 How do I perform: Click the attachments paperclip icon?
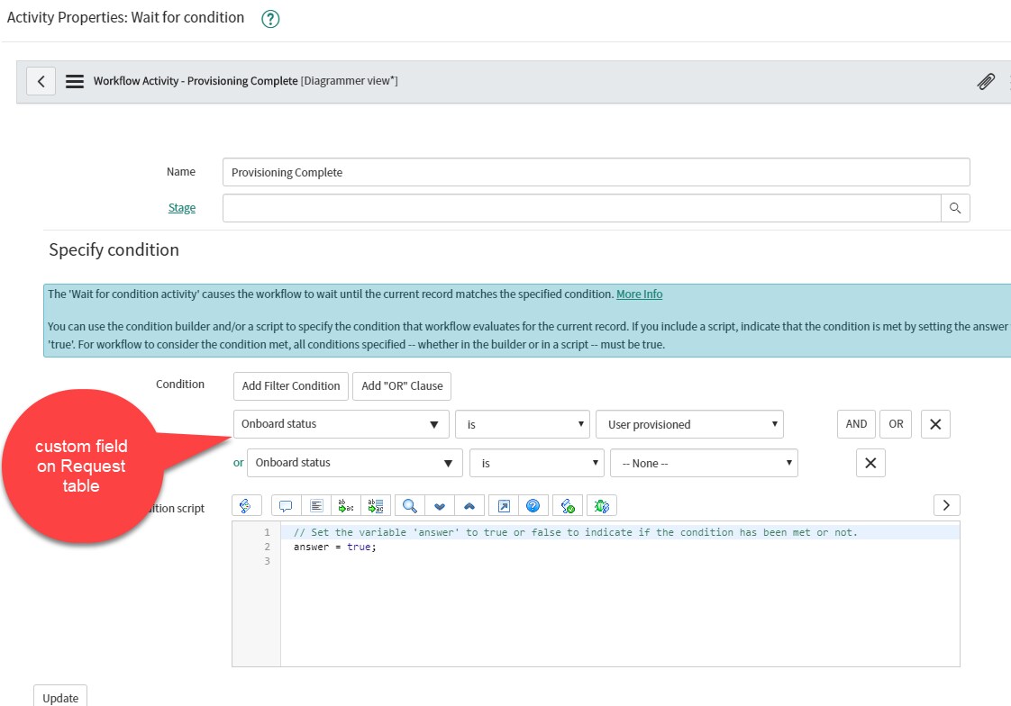(986, 81)
